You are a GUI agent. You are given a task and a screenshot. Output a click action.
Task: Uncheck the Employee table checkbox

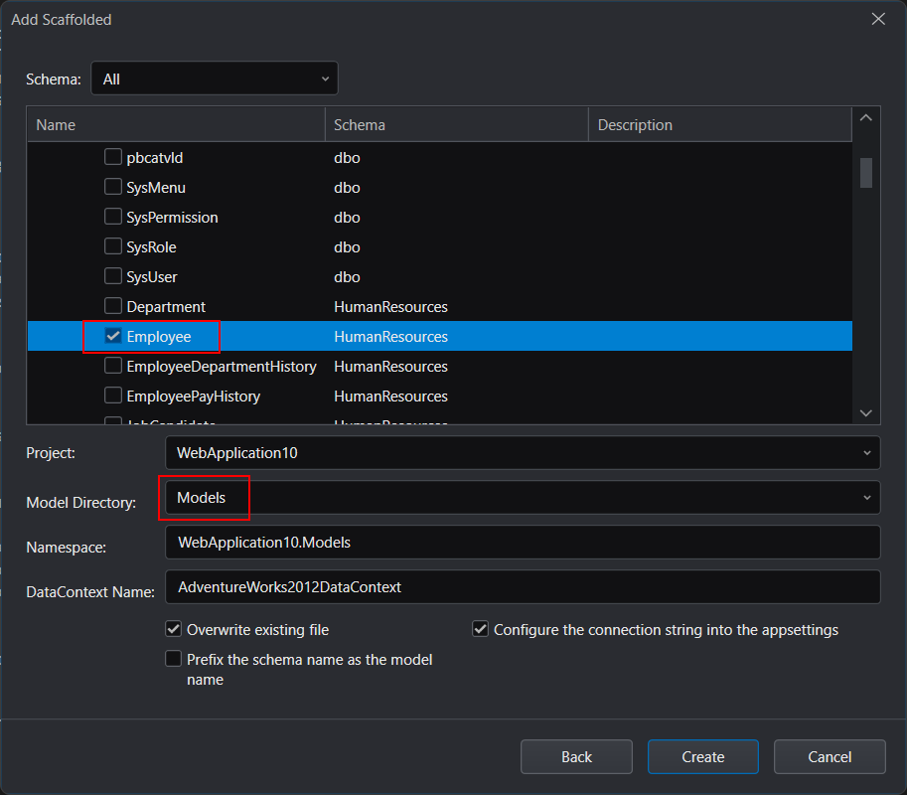[113, 336]
